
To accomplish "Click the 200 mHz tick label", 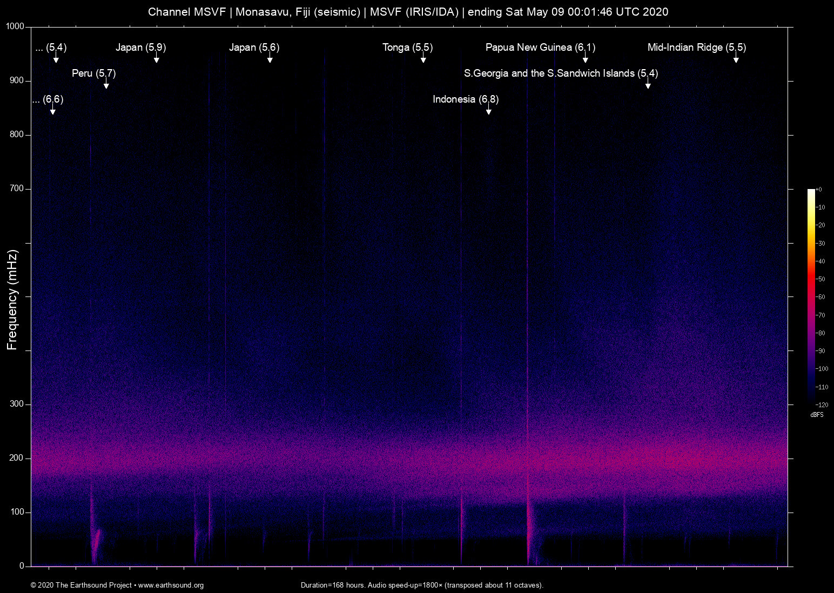I will pos(17,458).
